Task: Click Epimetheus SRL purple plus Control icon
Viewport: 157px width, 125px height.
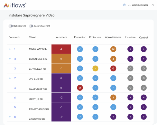Action: click(144, 107)
